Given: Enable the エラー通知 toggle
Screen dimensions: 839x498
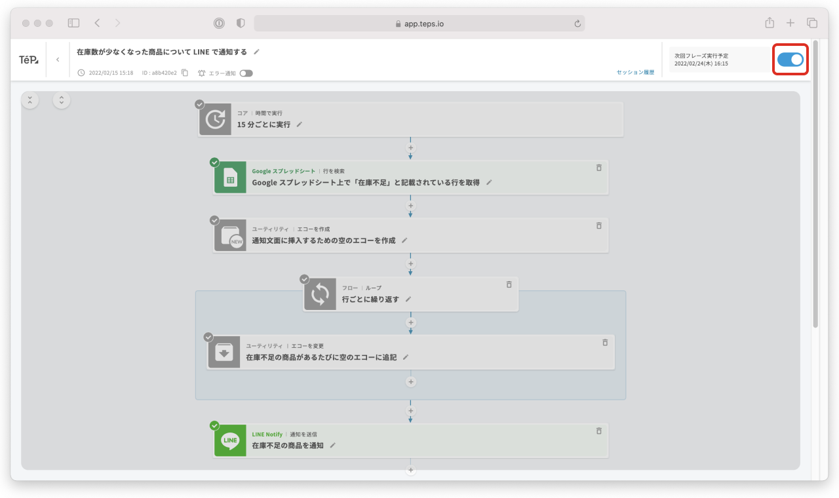Looking at the screenshot, I should pos(246,73).
